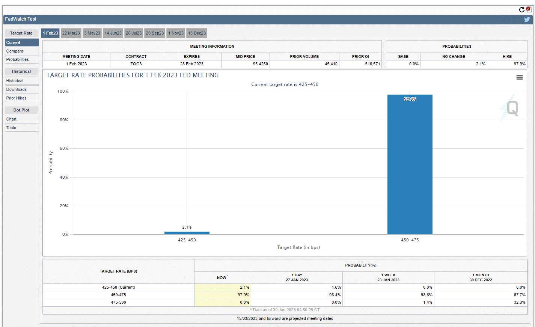
Task: Click the Data as of 30 Jan 2023 note
Action: tap(285, 310)
